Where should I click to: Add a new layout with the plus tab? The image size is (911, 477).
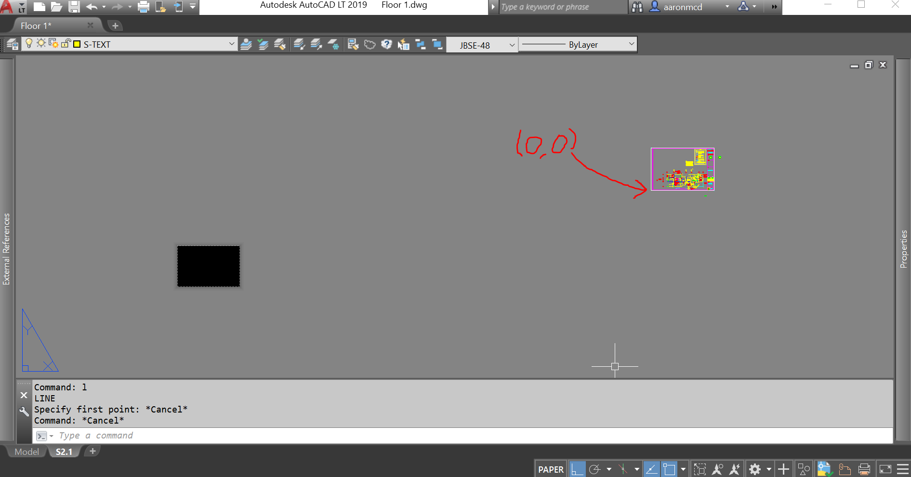(92, 451)
